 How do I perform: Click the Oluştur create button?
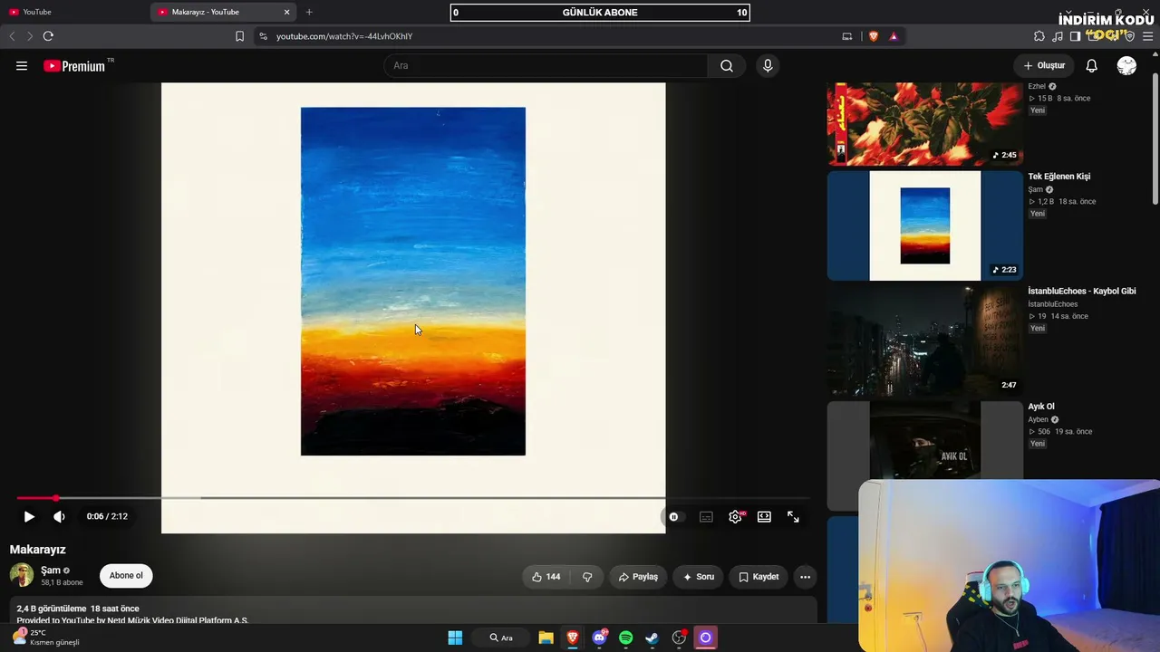pyautogui.click(x=1044, y=66)
